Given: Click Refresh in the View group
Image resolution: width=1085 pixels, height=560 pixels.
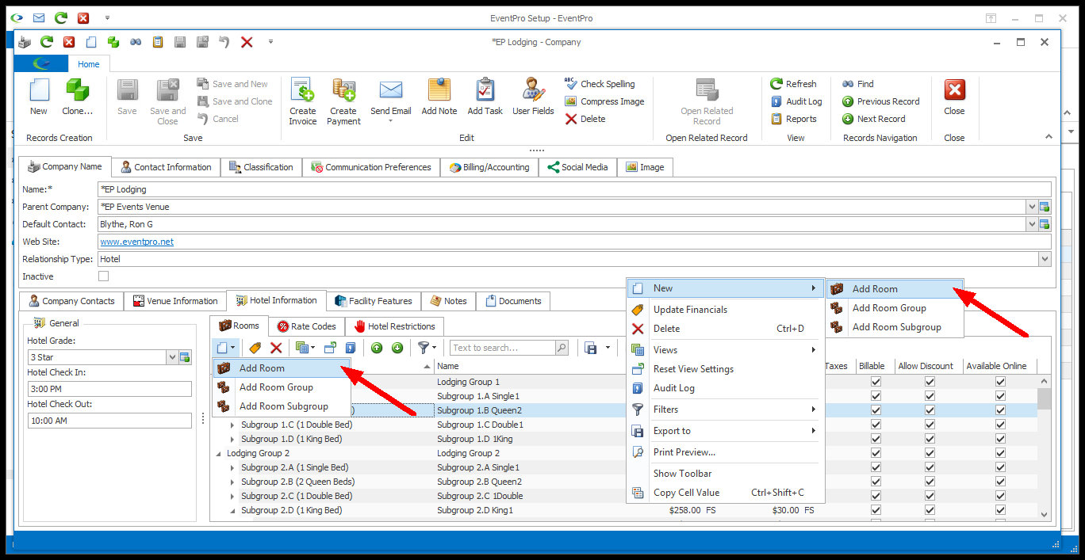Looking at the screenshot, I should [x=794, y=84].
